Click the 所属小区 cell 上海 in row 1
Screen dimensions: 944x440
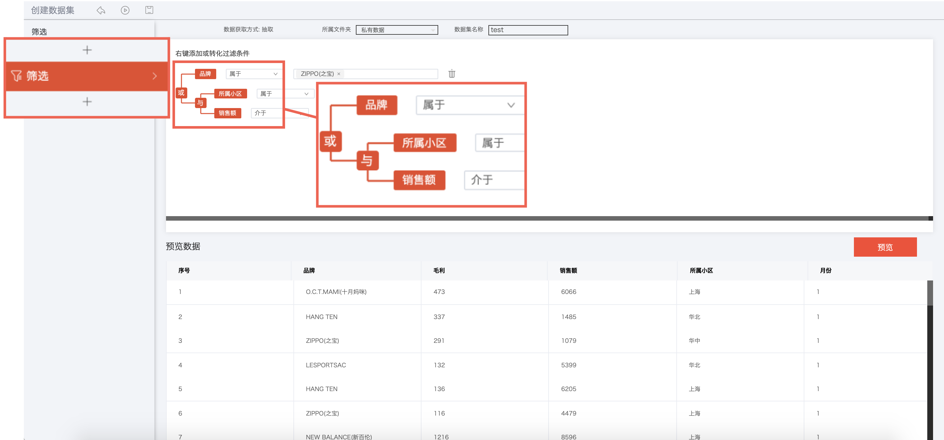coord(694,292)
